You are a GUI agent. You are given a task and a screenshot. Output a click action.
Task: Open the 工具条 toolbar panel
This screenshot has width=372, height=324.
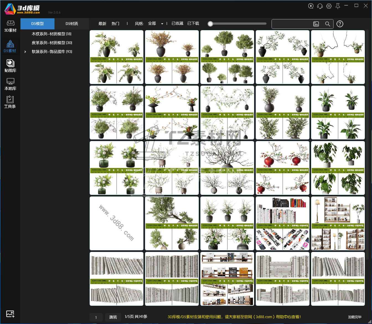[x=10, y=102]
